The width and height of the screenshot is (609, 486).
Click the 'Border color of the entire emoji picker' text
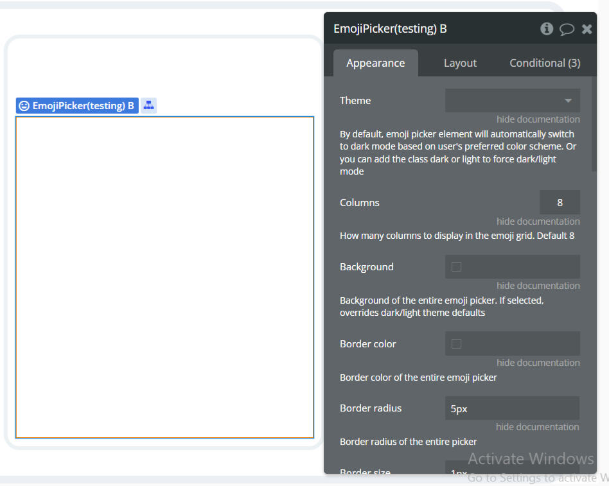point(418,378)
